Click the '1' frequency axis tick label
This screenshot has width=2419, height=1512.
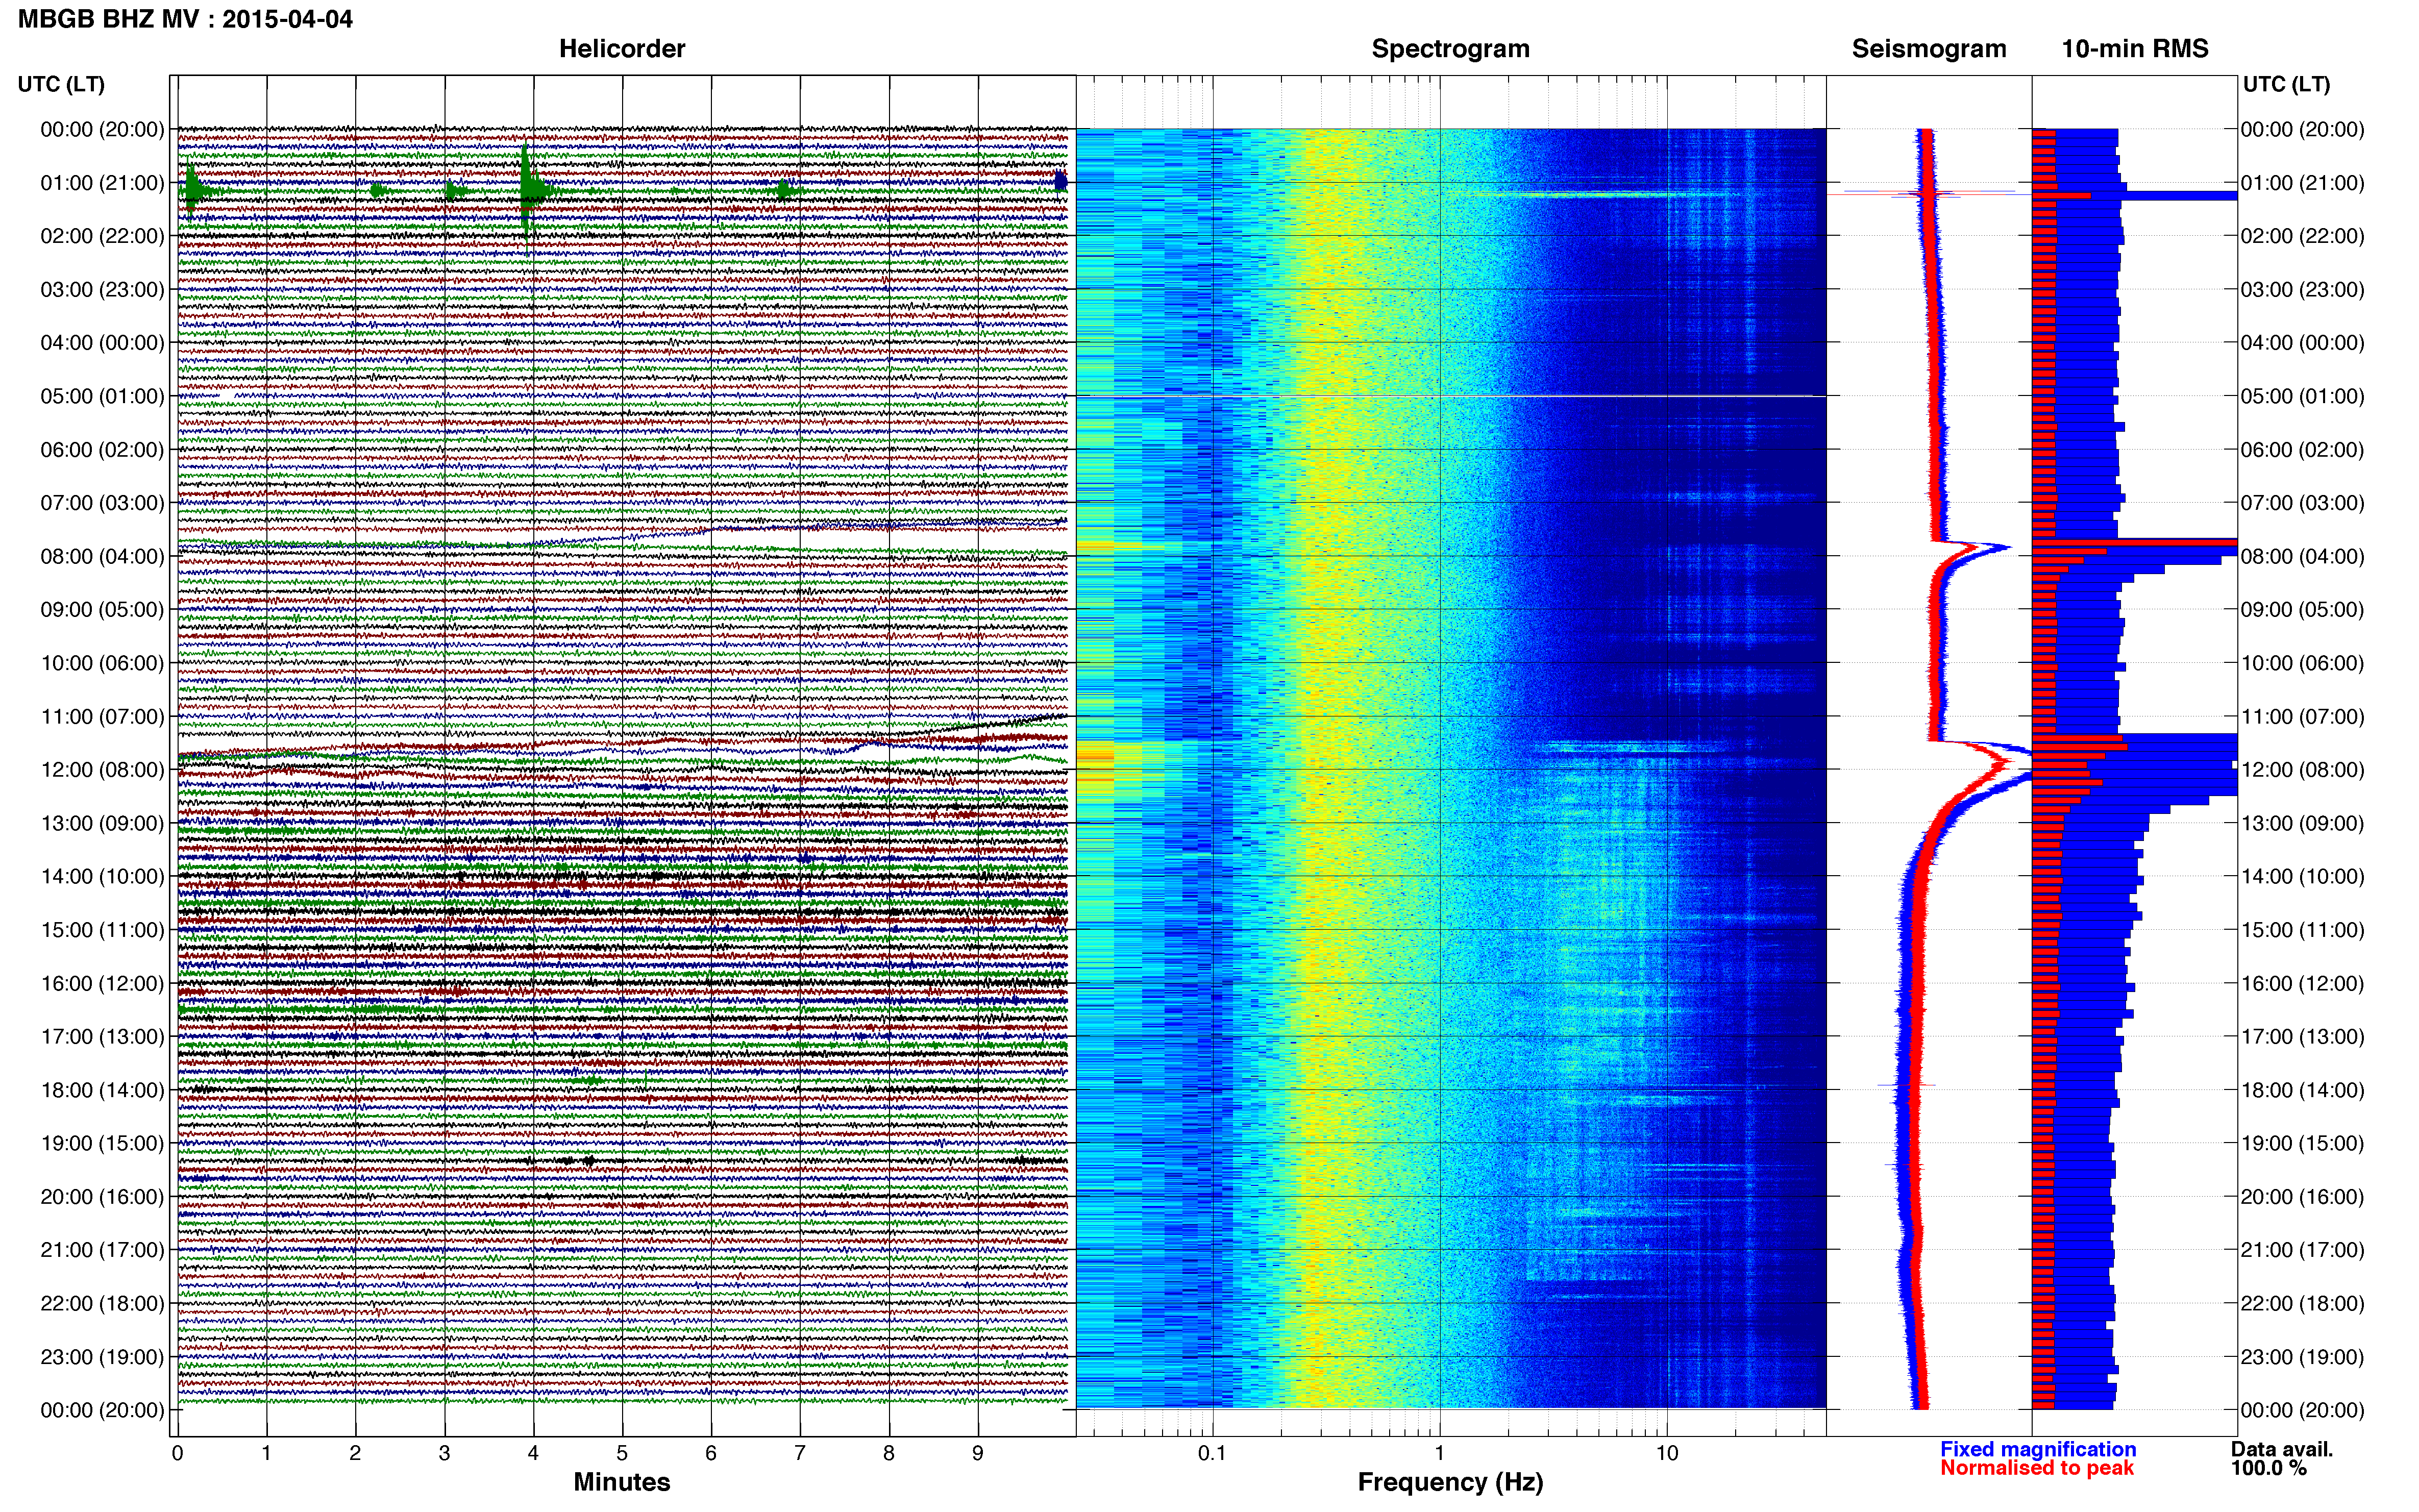click(x=1439, y=1453)
